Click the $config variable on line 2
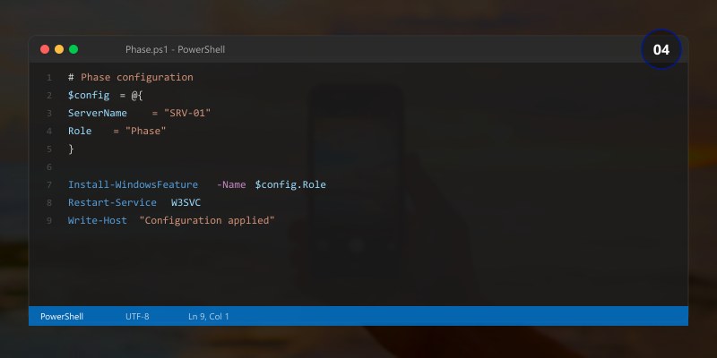Image resolution: width=717 pixels, height=358 pixels. tap(88, 95)
